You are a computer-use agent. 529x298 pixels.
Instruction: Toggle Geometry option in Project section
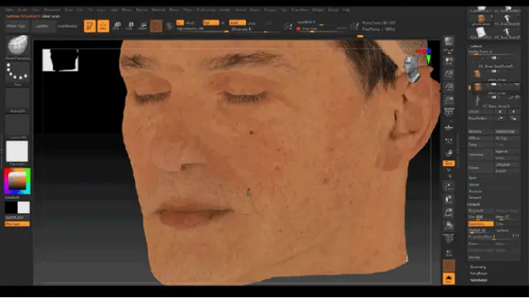(x=481, y=223)
